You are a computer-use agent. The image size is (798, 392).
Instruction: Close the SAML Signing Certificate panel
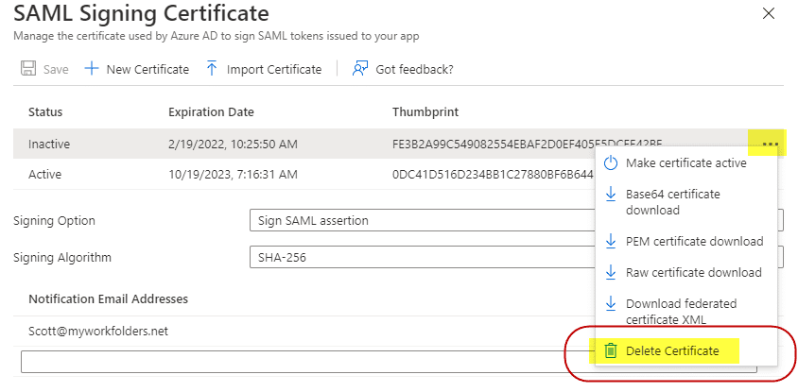[769, 13]
